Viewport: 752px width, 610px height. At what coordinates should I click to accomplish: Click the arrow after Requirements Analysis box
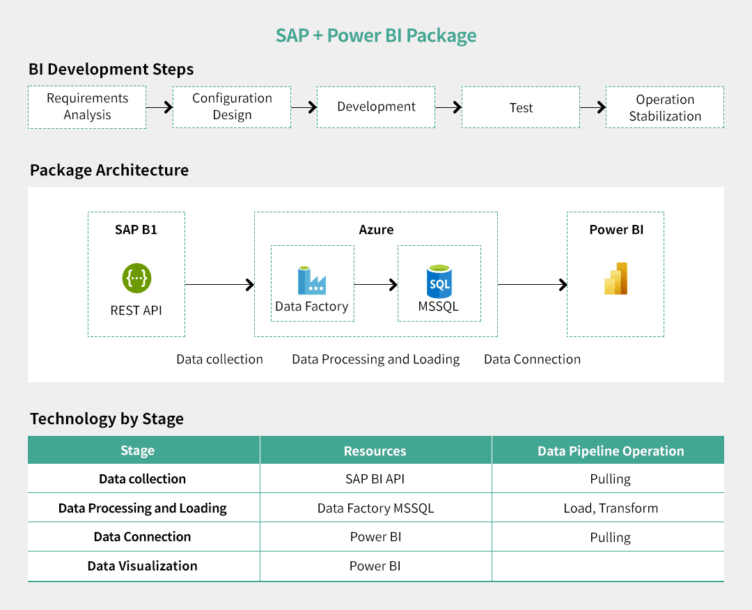(159, 107)
